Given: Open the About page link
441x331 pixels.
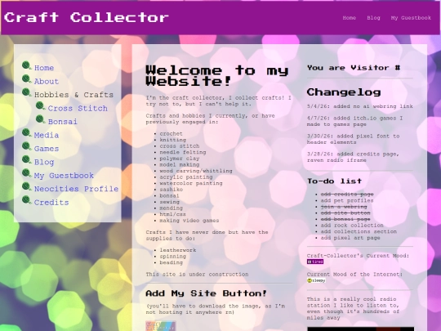Looking at the screenshot, I should point(47,82).
